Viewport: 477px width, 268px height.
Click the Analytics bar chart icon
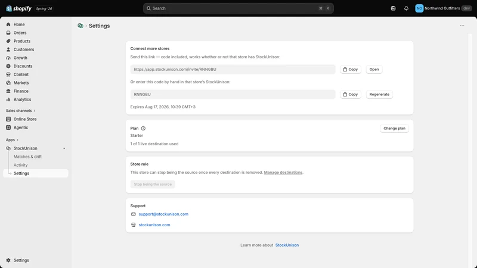(x=8, y=99)
